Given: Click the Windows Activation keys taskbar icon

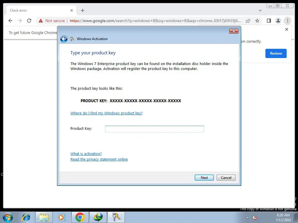Looking at the screenshot, I should point(116,217).
